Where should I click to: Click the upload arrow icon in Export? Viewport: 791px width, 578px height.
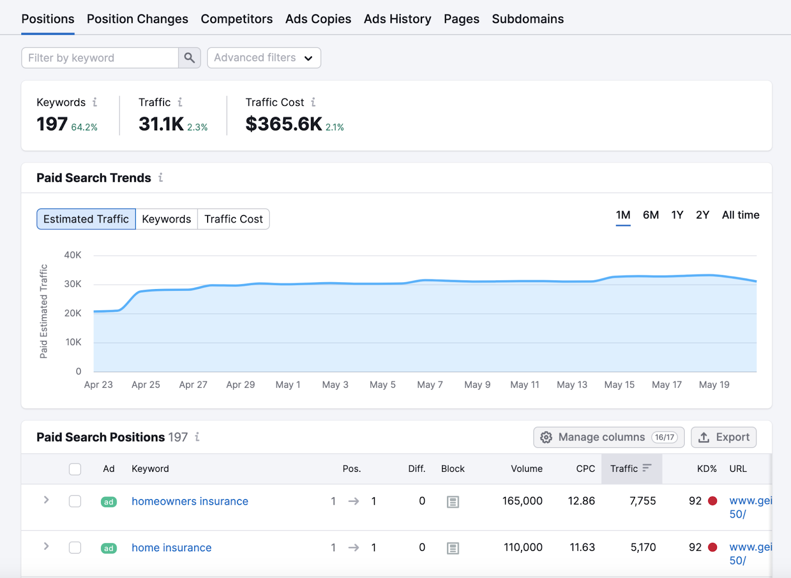tap(704, 437)
